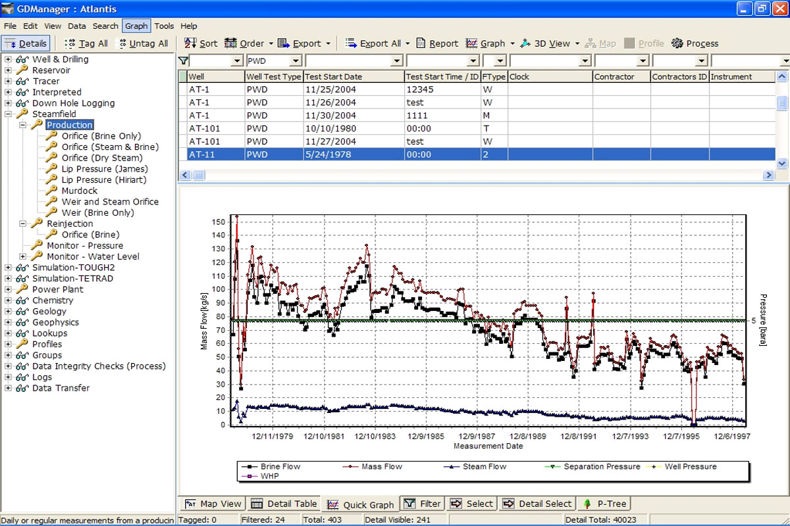
Task: Toggle the Details panel button
Action: [26, 43]
